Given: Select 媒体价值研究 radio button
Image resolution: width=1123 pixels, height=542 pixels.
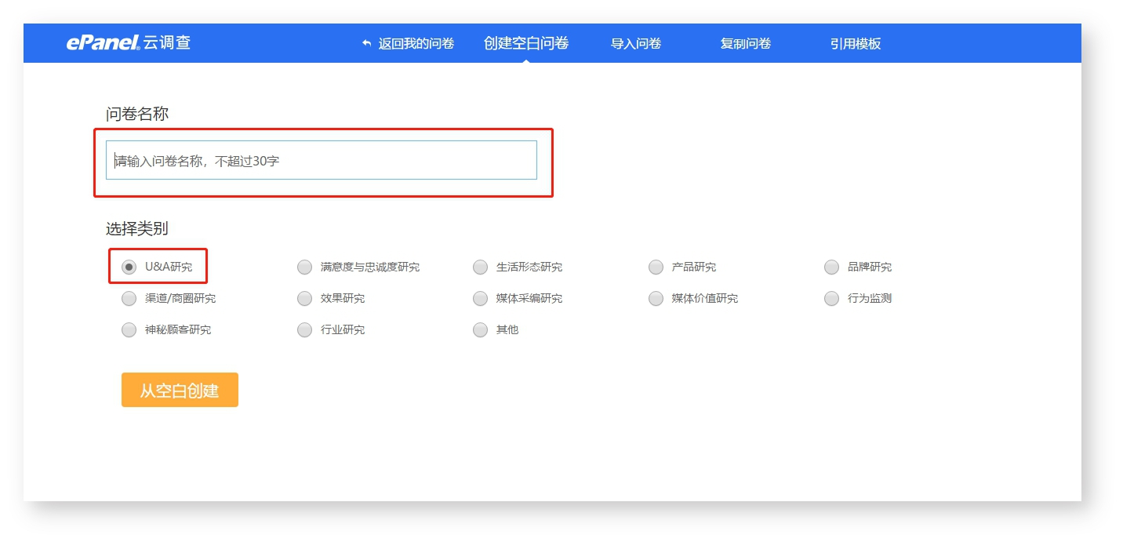Looking at the screenshot, I should pyautogui.click(x=656, y=299).
